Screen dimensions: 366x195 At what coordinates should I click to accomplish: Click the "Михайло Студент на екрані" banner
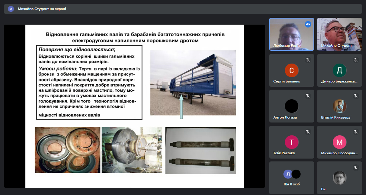coord(42,9)
